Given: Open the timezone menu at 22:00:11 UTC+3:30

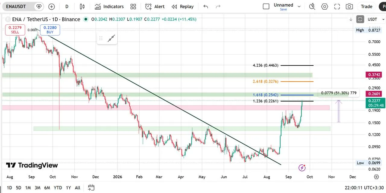Looking at the screenshot, I should pos(364,188).
